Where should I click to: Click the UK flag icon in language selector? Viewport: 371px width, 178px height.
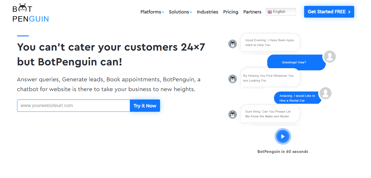pyautogui.click(x=270, y=12)
